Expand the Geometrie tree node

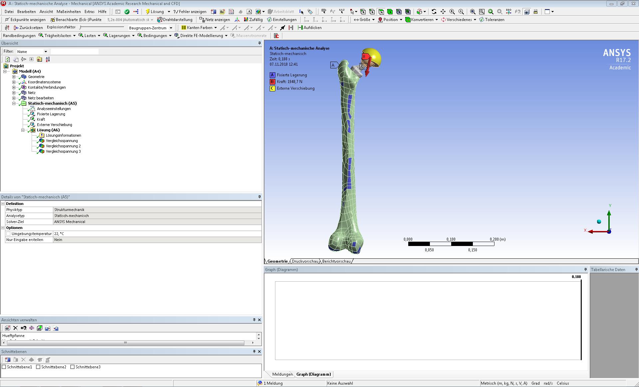[14, 77]
